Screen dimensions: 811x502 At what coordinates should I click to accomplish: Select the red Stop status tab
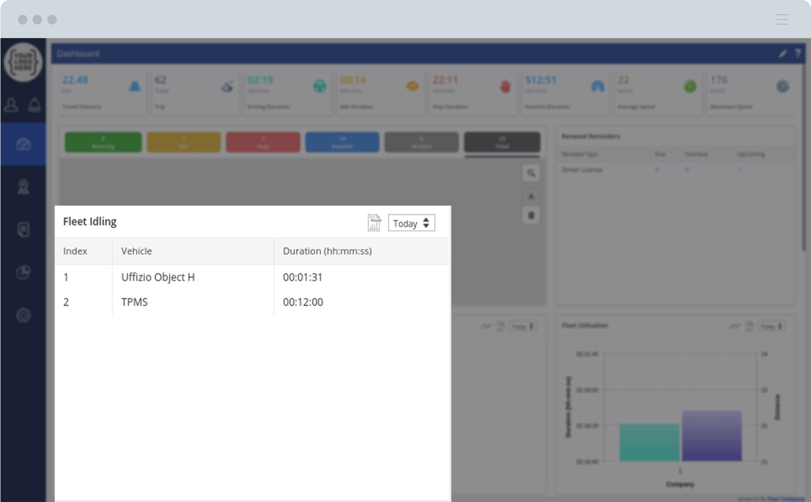point(263,142)
